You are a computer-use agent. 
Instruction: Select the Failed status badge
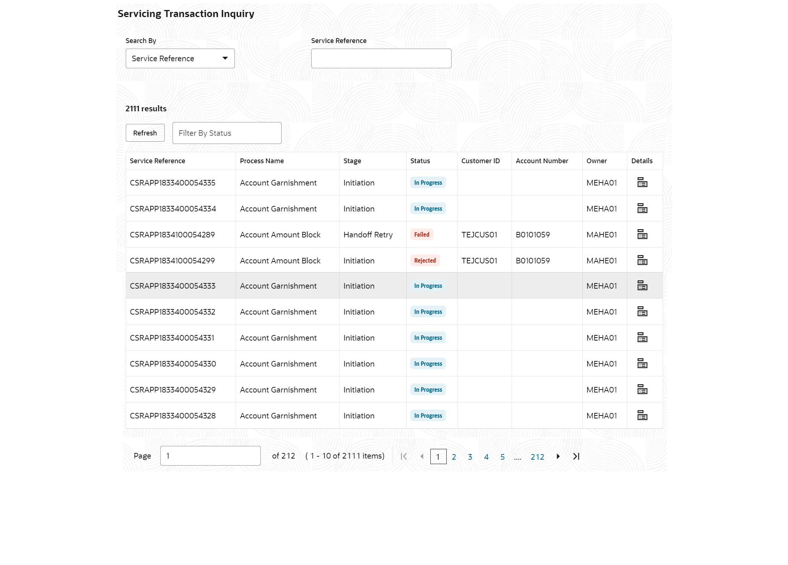(x=421, y=234)
